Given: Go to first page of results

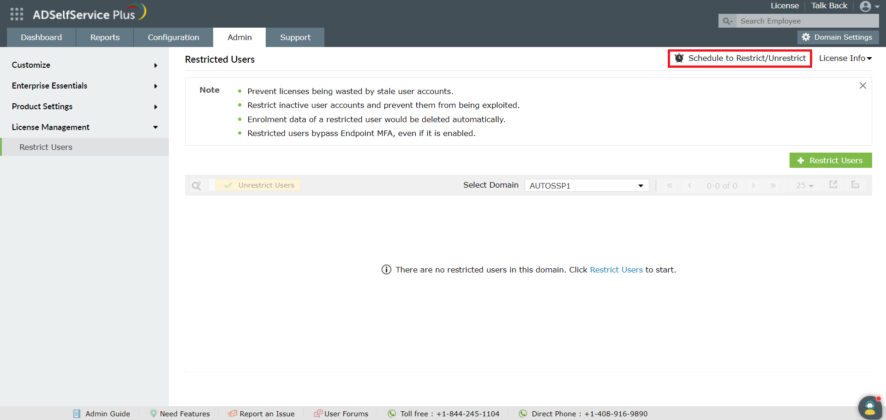Looking at the screenshot, I should click(669, 185).
